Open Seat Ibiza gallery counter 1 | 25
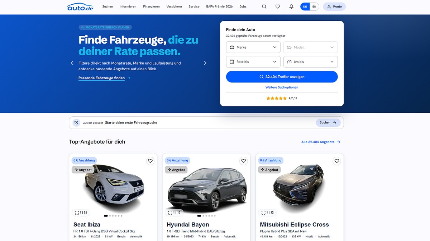The height and width of the screenshot is (241, 430). click(81, 212)
